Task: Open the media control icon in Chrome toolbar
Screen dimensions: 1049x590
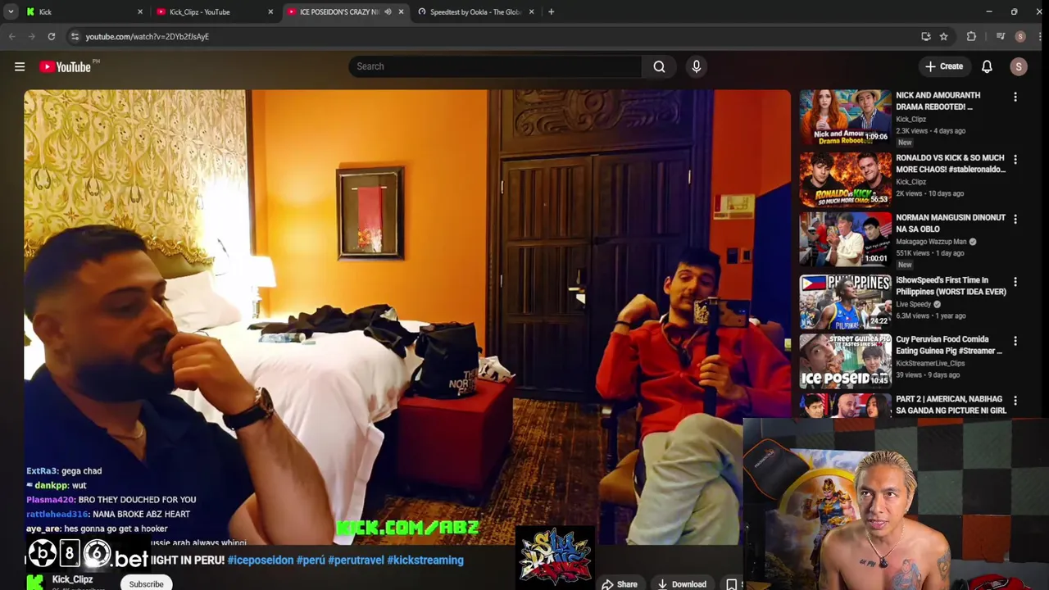Action: pos(1001,36)
